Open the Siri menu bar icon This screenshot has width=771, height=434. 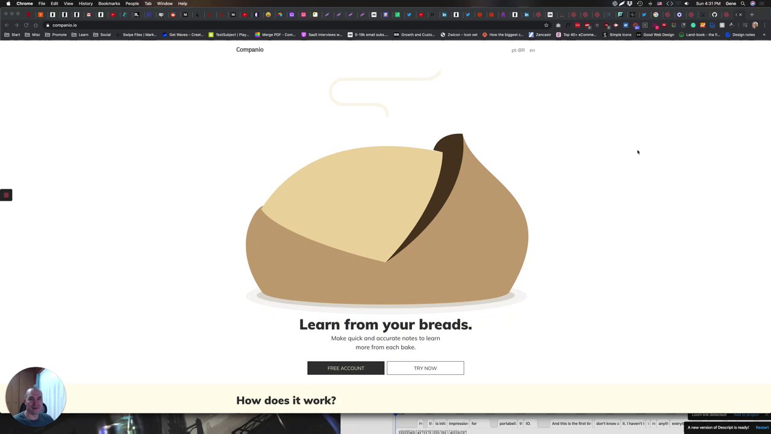753,4
